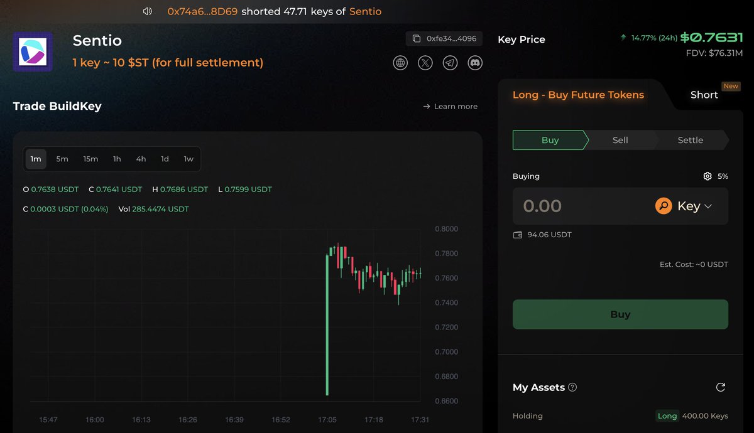Select the 1d chart interval
The image size is (754, 433).
point(165,159)
